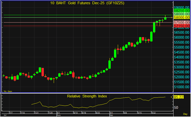Click the 7/21 date on time axis
Viewport: 191px width, 117px height.
(x=36, y=113)
